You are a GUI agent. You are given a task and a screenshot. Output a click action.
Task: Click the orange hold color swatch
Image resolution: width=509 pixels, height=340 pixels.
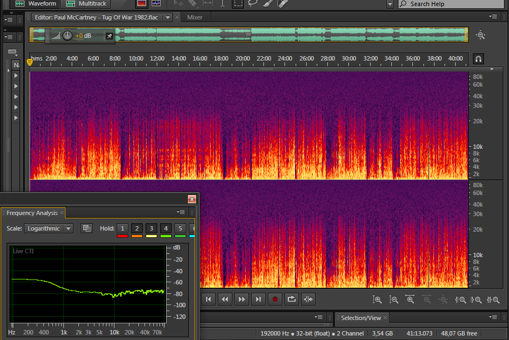click(x=137, y=236)
